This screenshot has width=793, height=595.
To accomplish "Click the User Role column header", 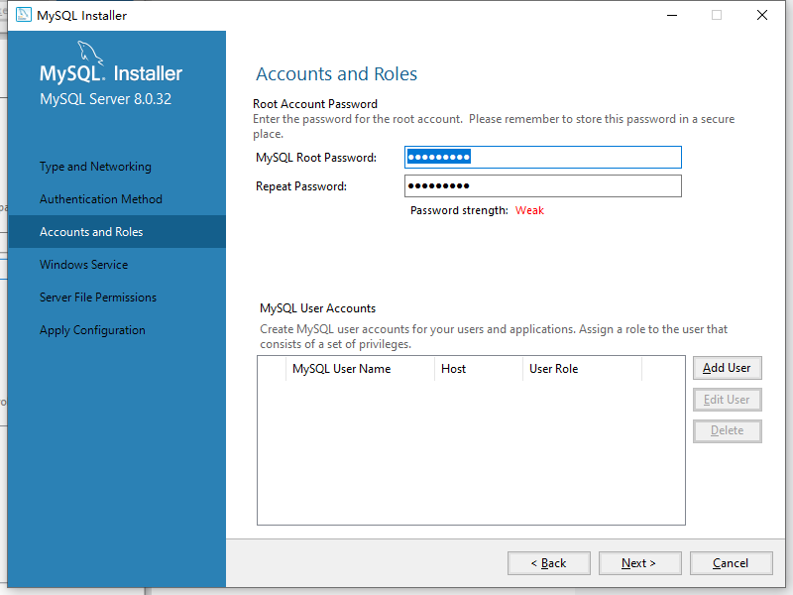I will [582, 369].
